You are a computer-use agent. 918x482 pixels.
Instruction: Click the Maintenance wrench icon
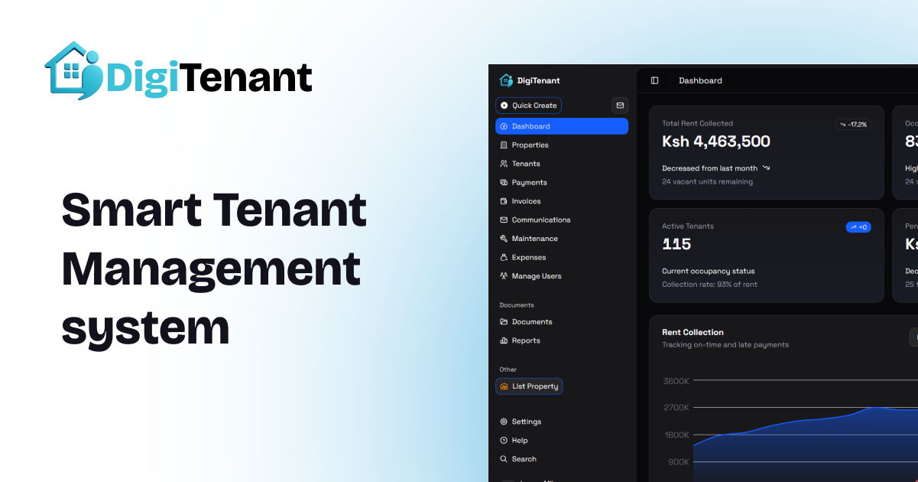click(504, 239)
